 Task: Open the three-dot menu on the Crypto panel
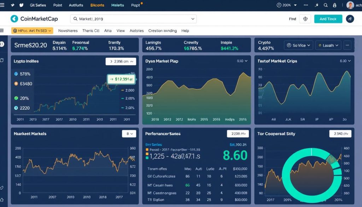347,45
